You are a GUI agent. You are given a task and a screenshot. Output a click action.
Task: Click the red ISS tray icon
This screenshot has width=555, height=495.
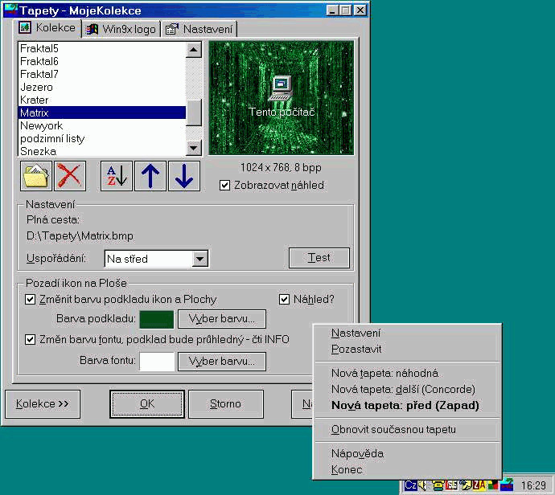pos(451,485)
